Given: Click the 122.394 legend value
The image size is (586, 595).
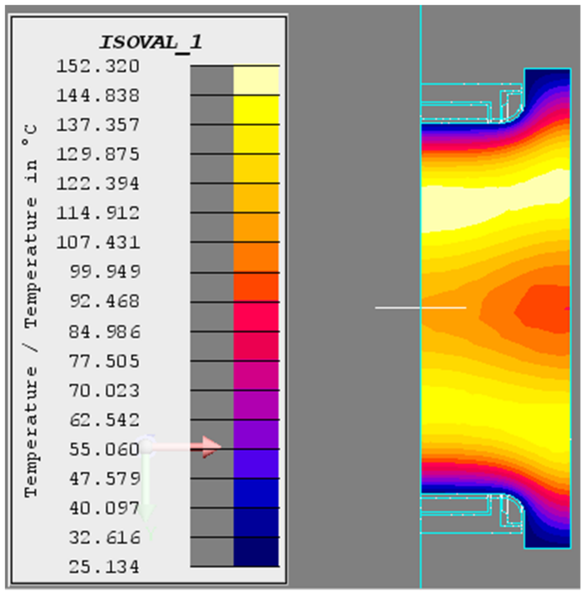Looking at the screenshot, I should 98,183.
